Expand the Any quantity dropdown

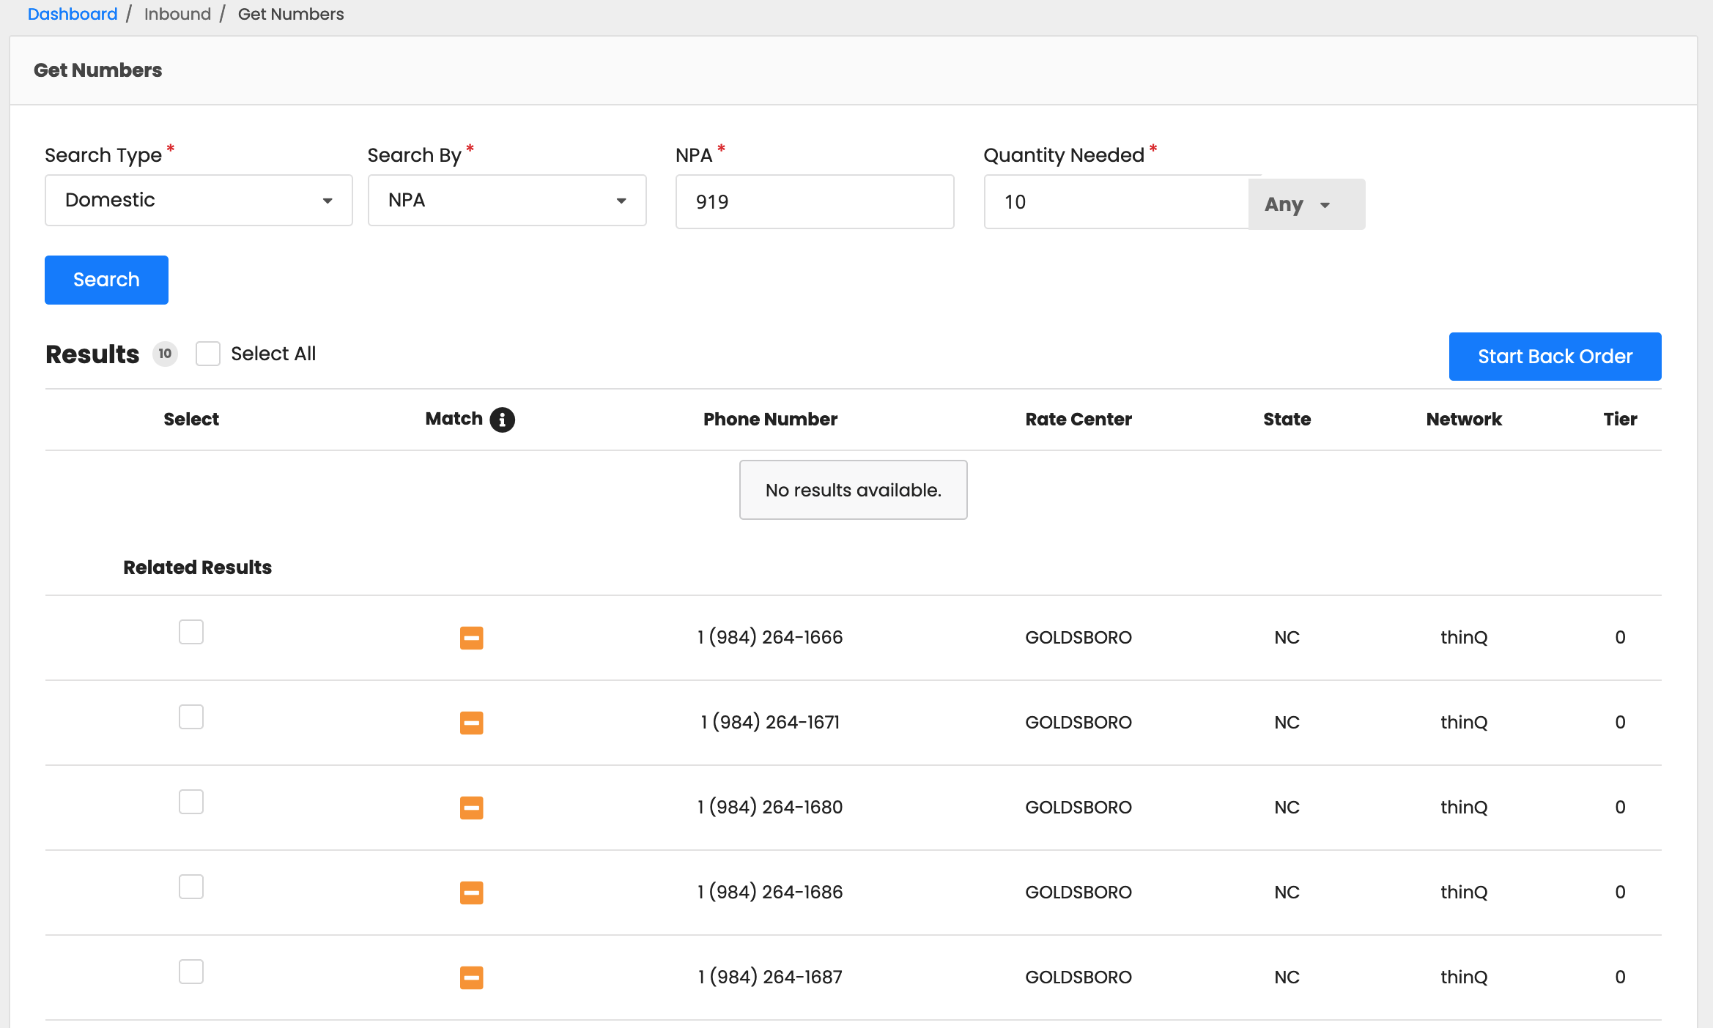click(x=1306, y=204)
